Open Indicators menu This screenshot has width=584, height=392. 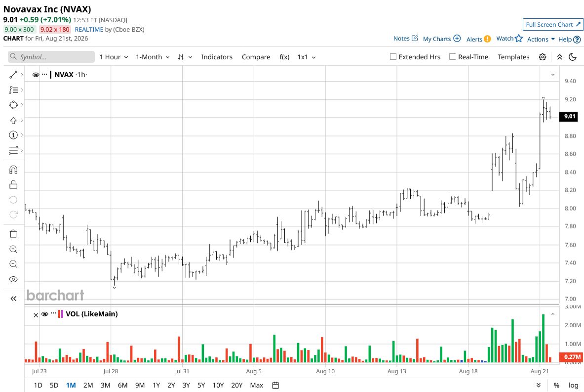coord(217,57)
